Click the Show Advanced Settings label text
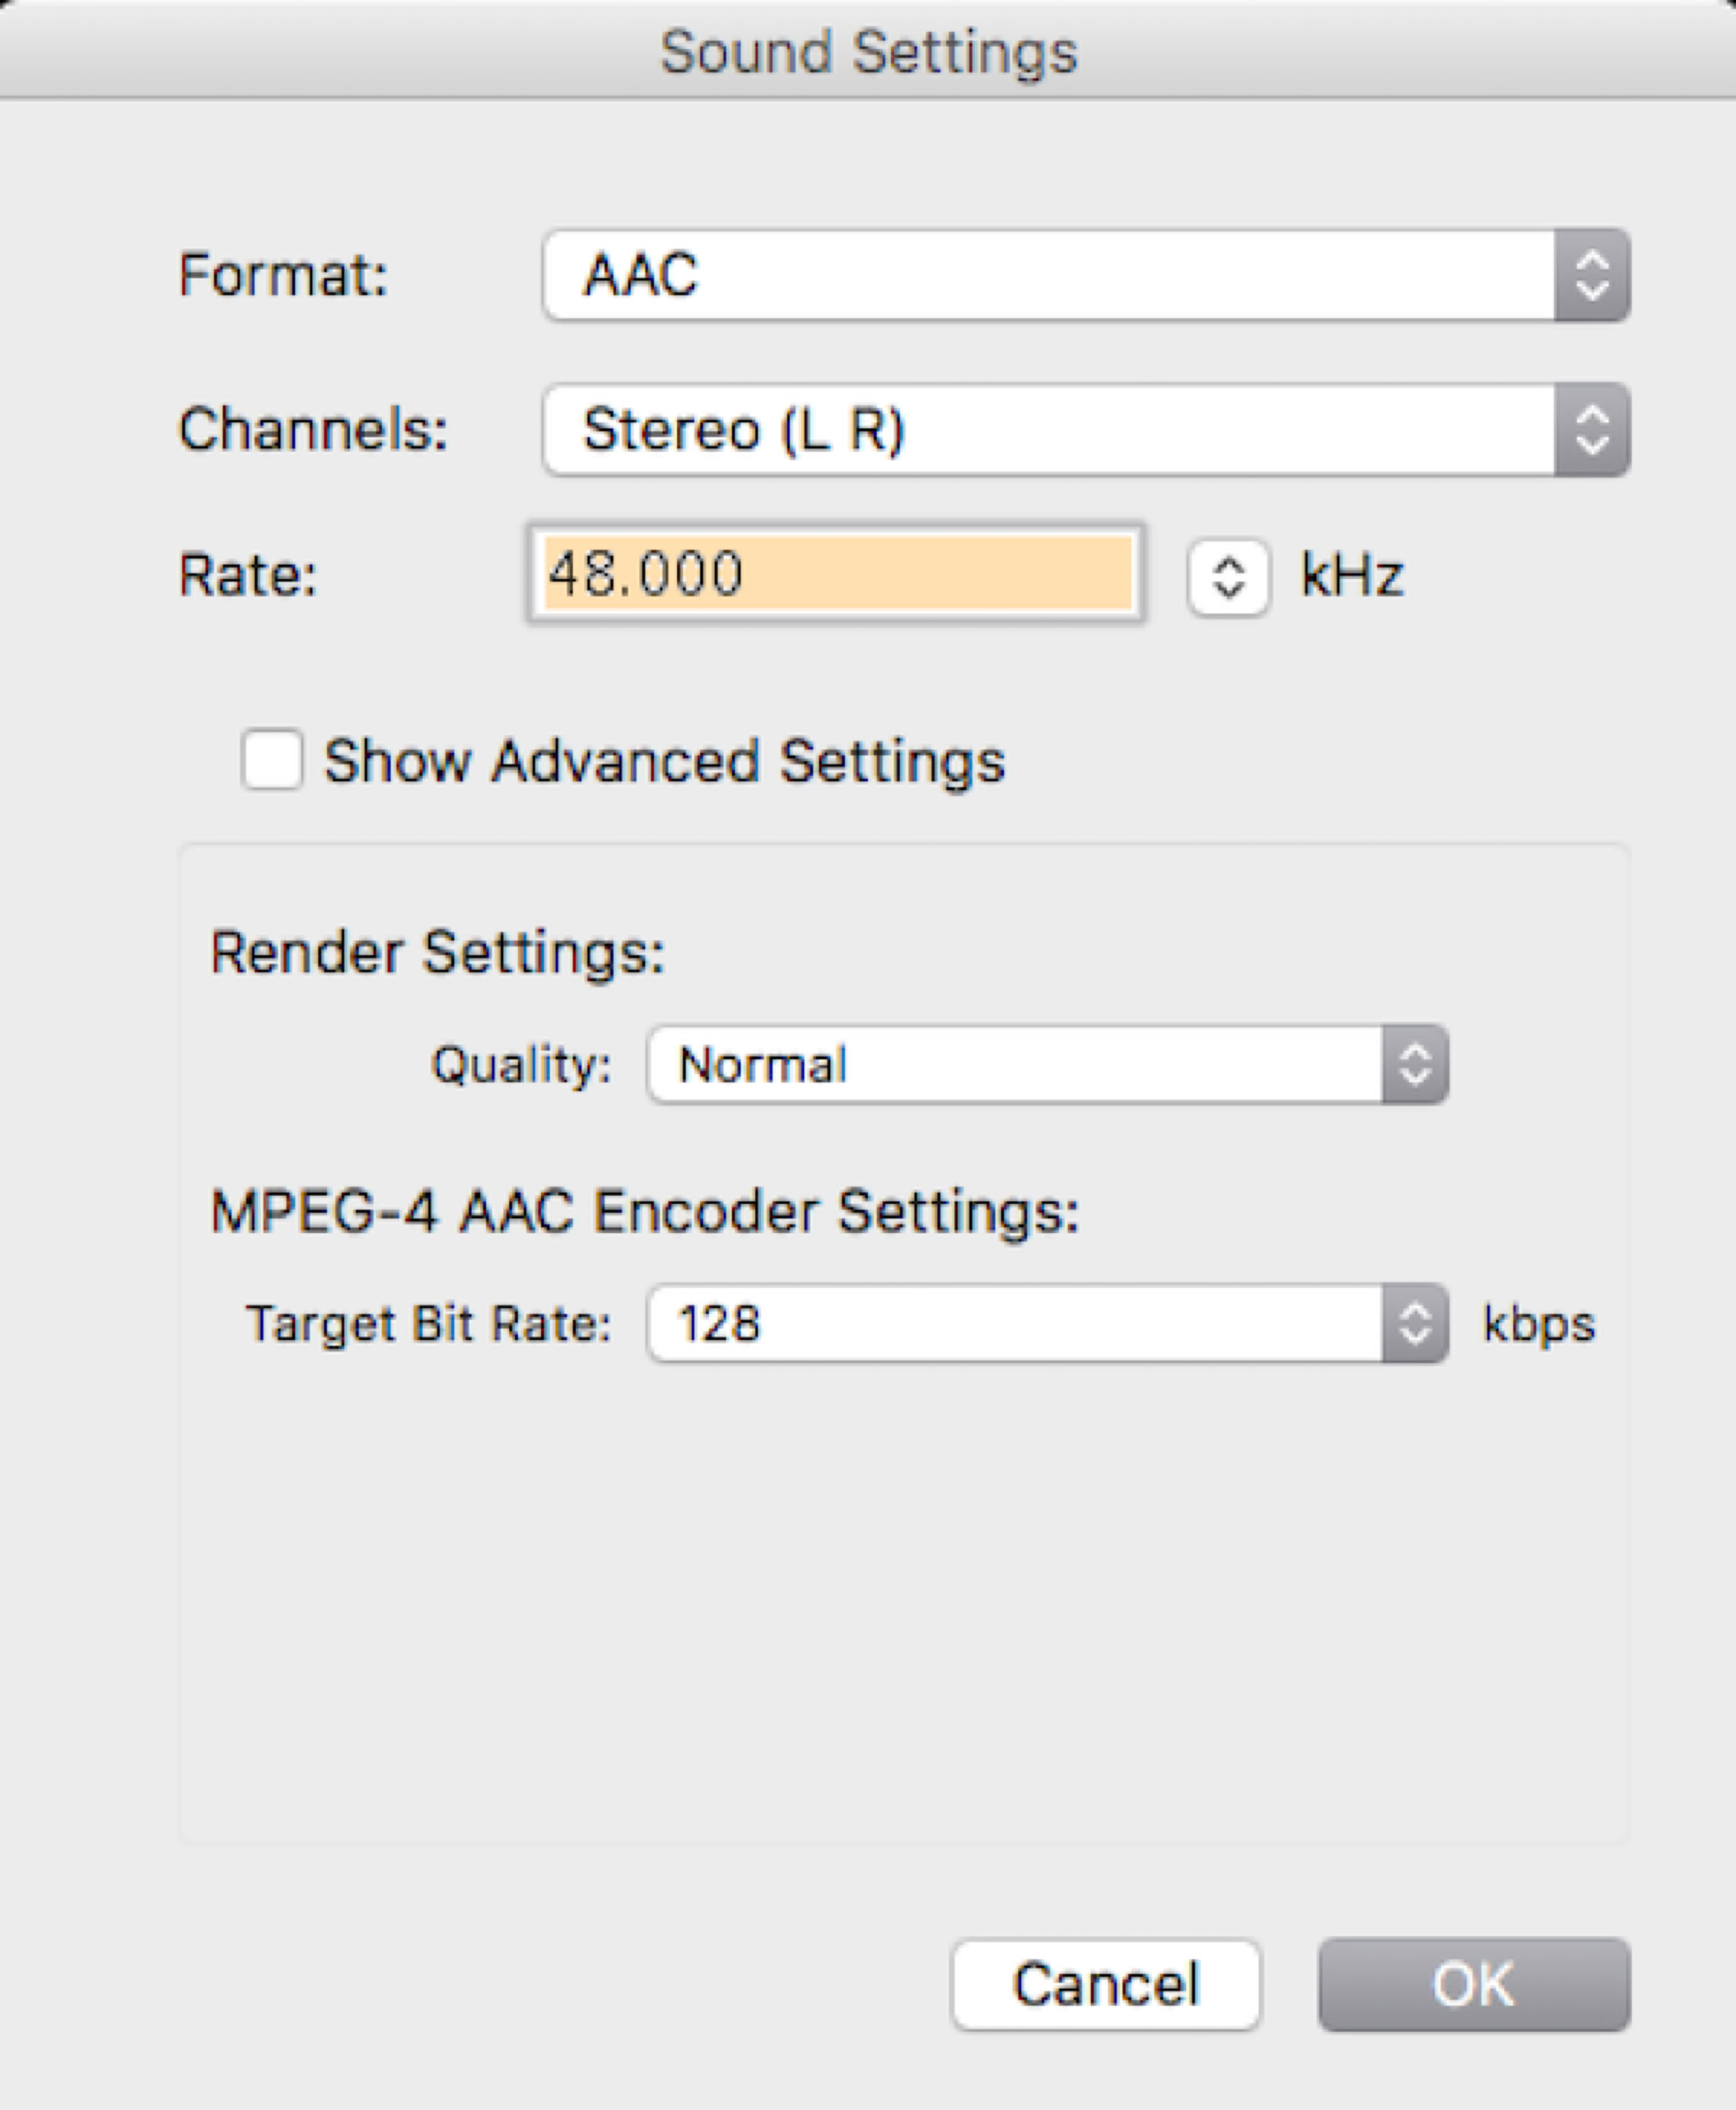The height and width of the screenshot is (2110, 1736). [664, 762]
